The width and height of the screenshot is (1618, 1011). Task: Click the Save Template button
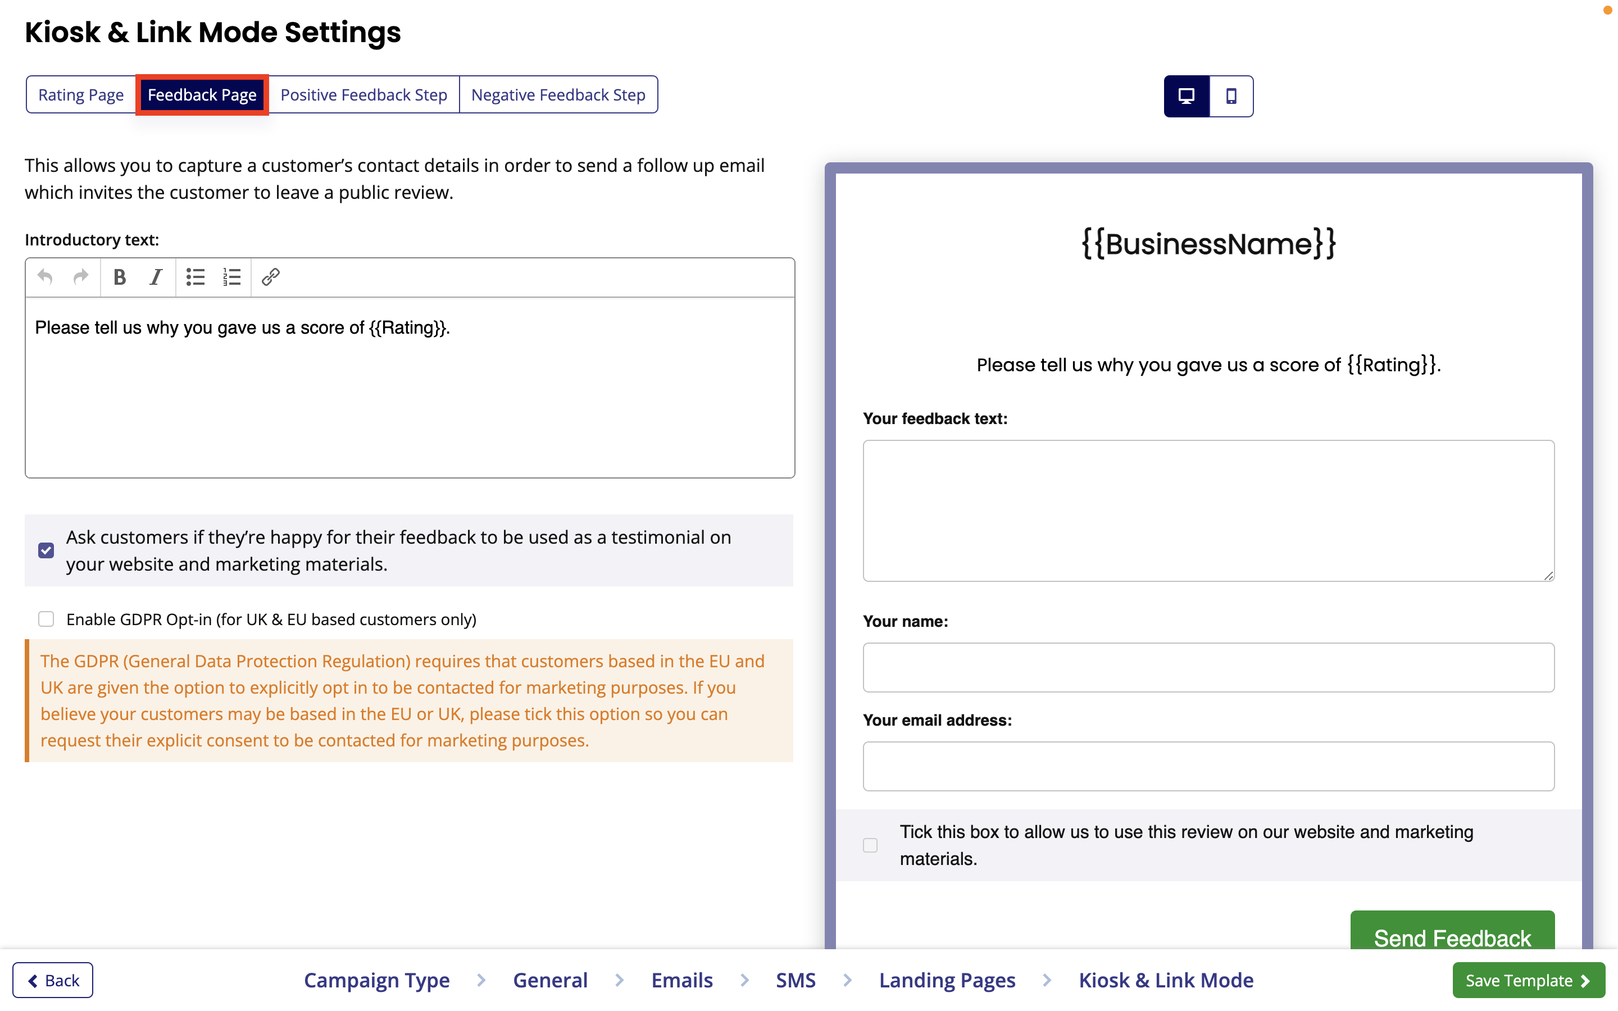1529,980
